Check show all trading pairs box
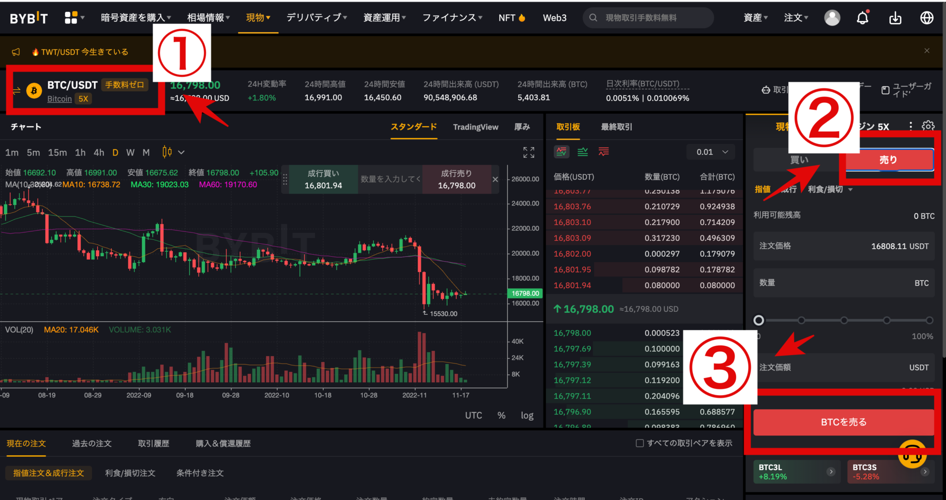This screenshot has width=946, height=500. (x=640, y=443)
